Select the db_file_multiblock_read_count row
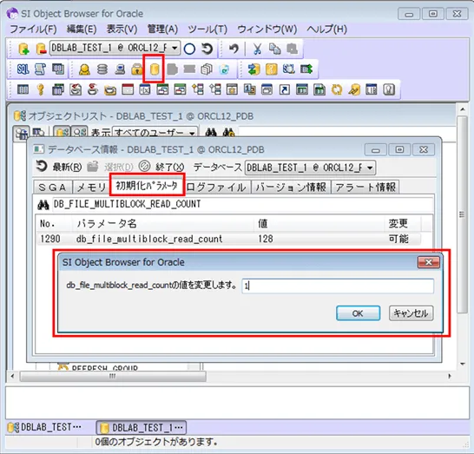 pyautogui.click(x=229, y=239)
